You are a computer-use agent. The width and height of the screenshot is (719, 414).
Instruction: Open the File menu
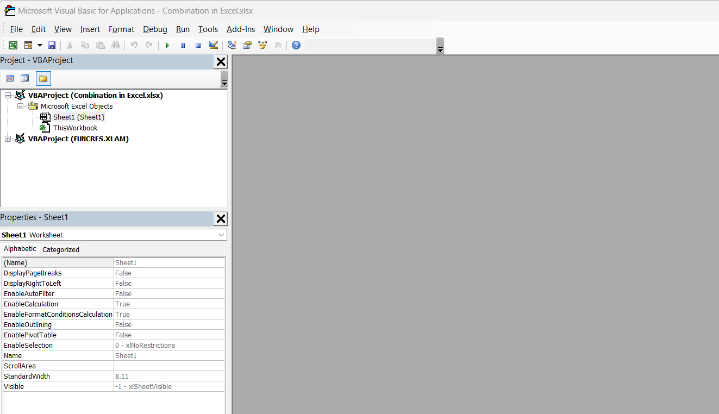(16, 29)
